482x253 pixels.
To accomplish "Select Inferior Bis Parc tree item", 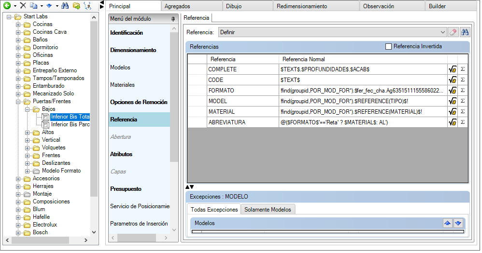I will [x=70, y=124].
